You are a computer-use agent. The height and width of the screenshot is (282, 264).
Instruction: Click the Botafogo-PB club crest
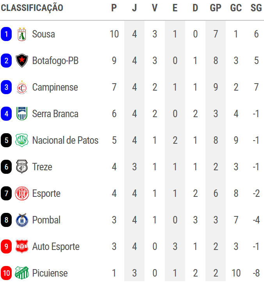pyautogui.click(x=22, y=61)
